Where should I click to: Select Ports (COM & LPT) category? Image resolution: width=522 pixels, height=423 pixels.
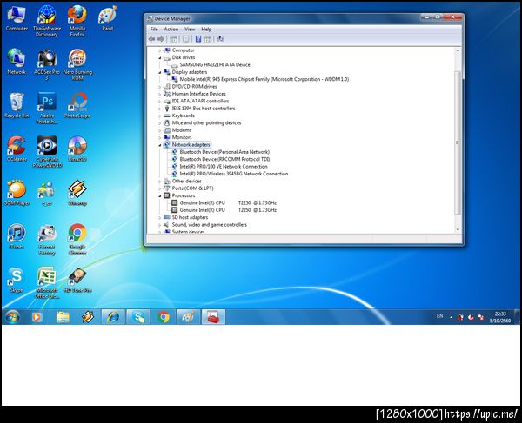[x=193, y=188]
